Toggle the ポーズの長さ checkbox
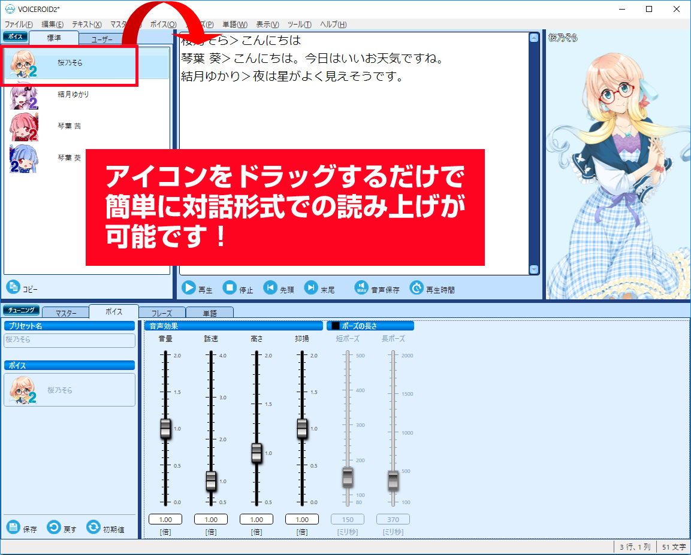The height and width of the screenshot is (555, 691). coord(336,326)
